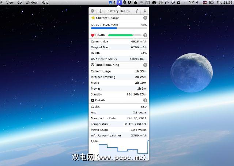Image resolution: width=234 pixels, height=166 pixels.
Task: Click the Battery Health lightning menu bar icon
Action: (x=119, y=2)
